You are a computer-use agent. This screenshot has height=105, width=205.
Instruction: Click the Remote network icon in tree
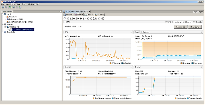click(5, 24)
